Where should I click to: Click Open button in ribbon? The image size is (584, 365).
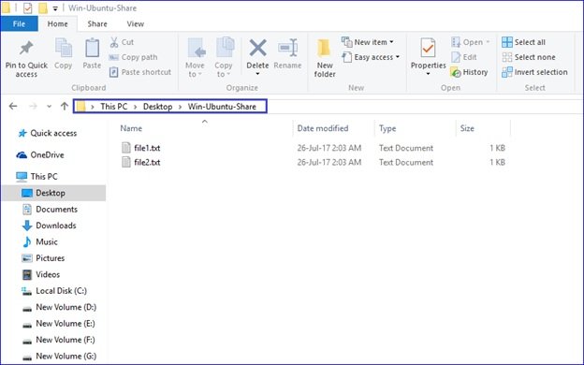tap(471, 42)
